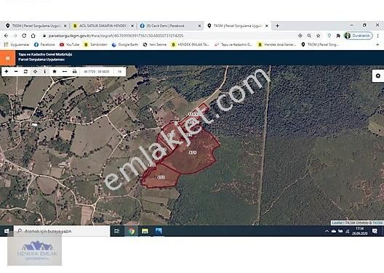The image size is (384, 273).
Task: Bookmark this page with the star
Action: click(318, 36)
